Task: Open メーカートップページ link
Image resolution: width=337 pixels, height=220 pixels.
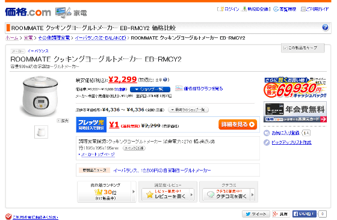Action: pos(97,154)
